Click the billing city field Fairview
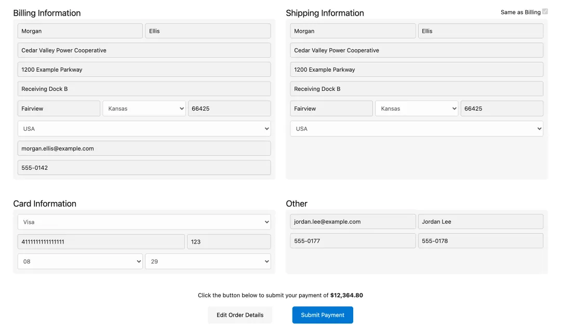The width and height of the screenshot is (561, 336). pos(59,109)
